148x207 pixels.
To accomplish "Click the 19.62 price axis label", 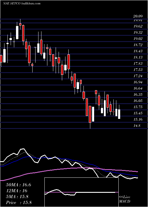I will (x=138, y=26).
